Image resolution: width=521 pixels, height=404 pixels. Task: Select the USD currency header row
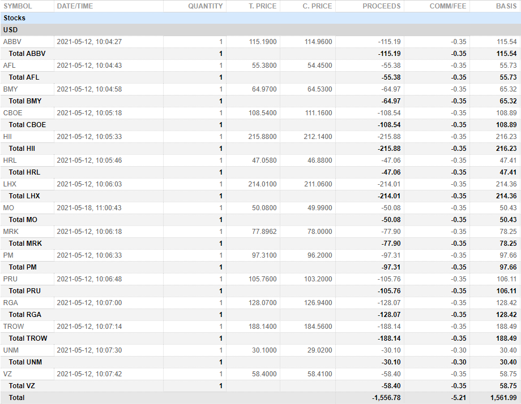click(x=260, y=30)
